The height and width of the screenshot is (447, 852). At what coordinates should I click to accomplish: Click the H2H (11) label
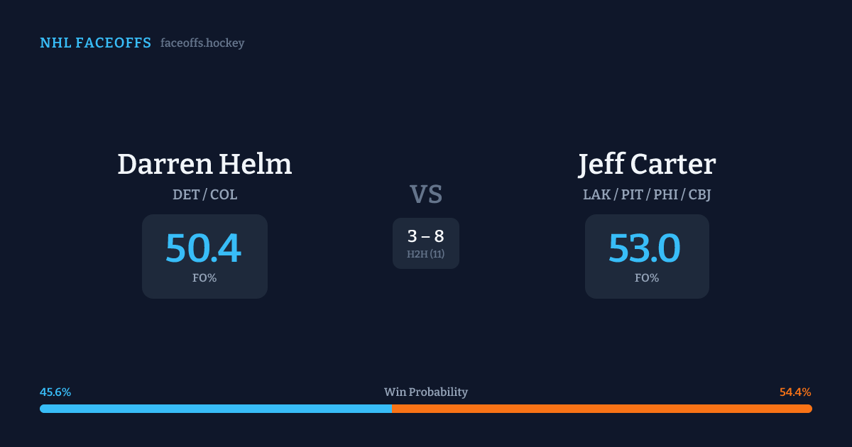426,254
